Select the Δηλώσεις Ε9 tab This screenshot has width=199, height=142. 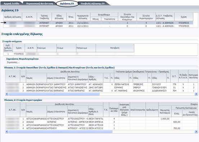click(67, 4)
